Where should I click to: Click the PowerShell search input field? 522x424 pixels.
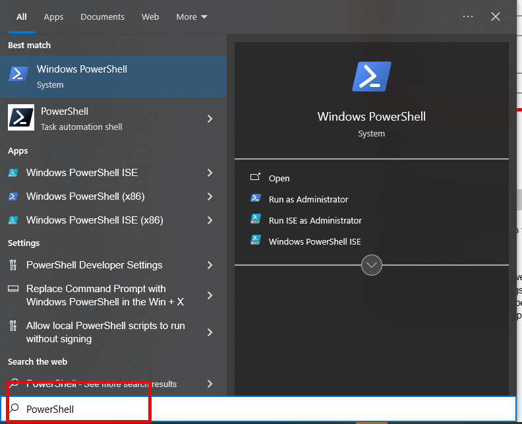(258, 409)
